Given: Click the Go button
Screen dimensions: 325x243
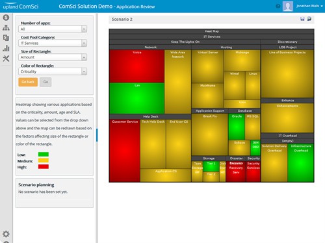Looking at the screenshot, I should point(45,82).
